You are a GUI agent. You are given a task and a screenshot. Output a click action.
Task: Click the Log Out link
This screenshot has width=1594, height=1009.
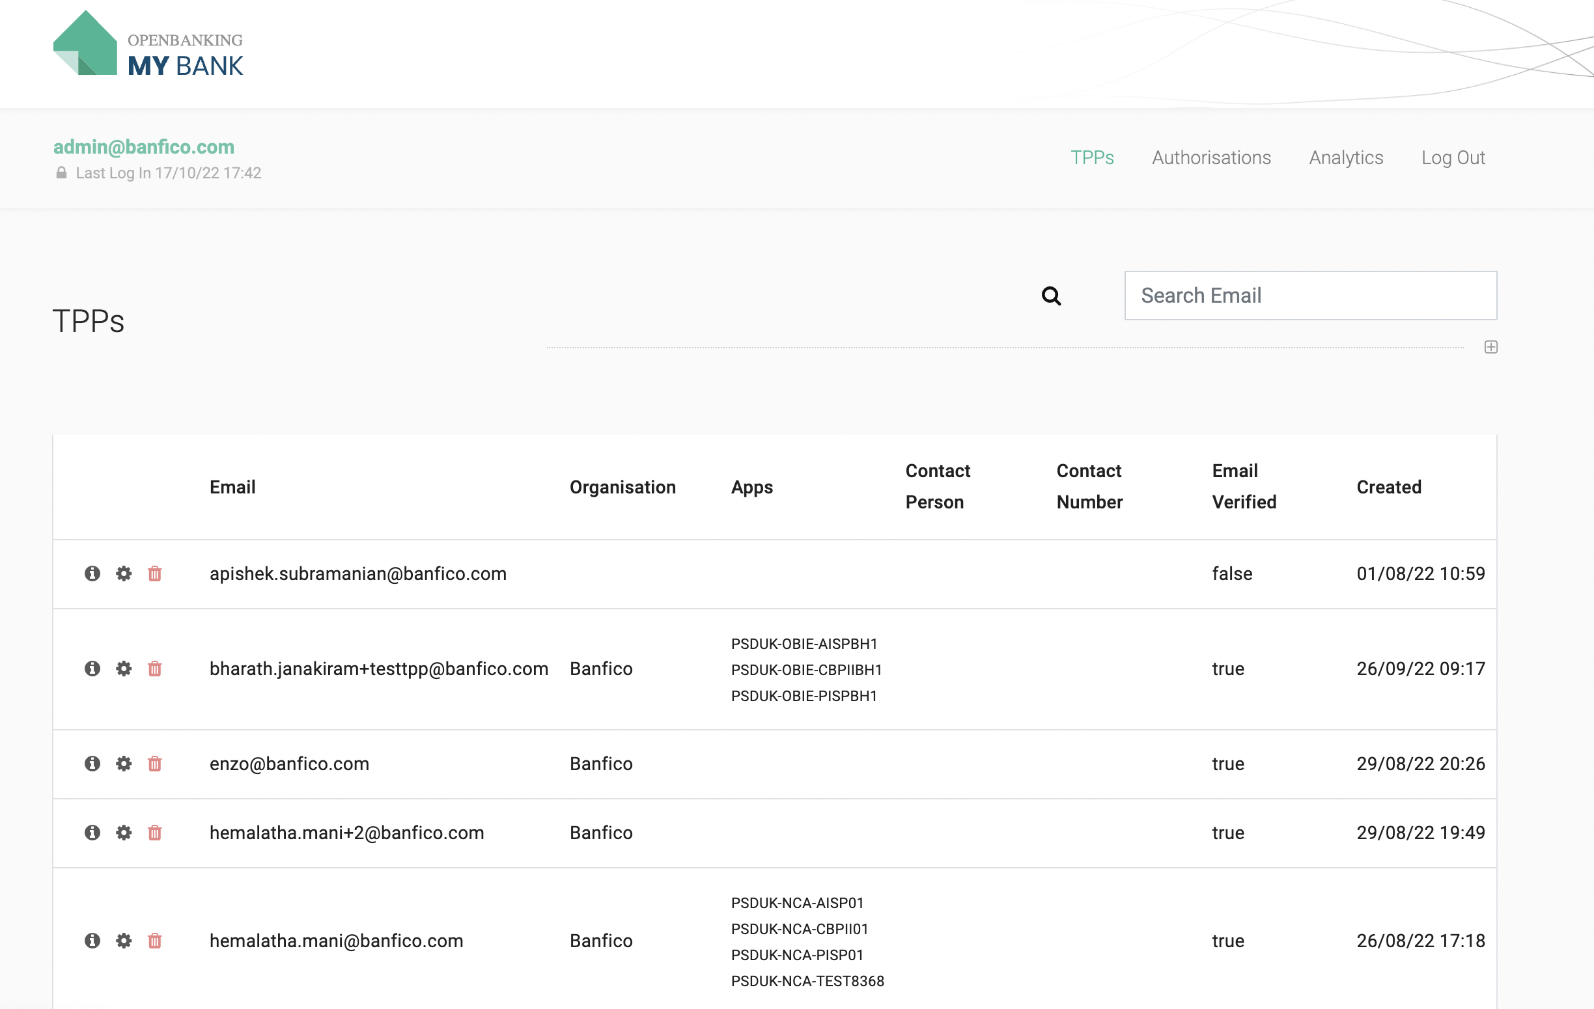click(x=1453, y=158)
